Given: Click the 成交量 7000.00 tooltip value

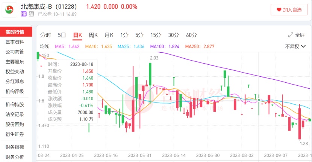Looking at the screenshot, I should 86,112.
